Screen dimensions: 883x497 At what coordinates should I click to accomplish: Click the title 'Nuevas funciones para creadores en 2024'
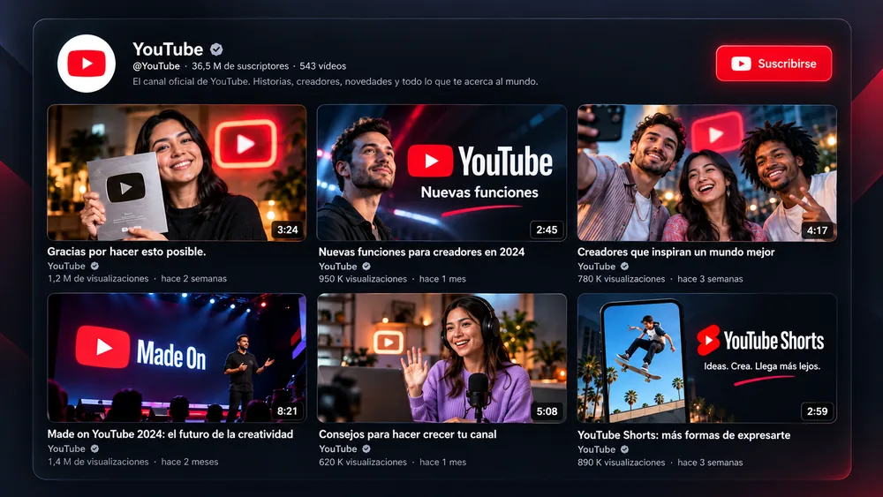pyautogui.click(x=422, y=252)
